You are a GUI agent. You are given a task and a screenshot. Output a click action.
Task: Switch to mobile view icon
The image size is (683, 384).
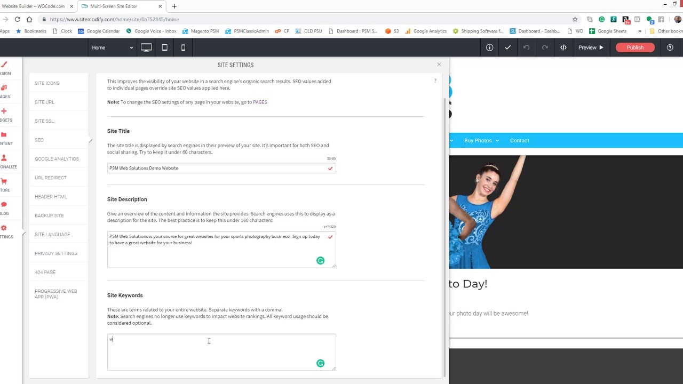[183, 47]
